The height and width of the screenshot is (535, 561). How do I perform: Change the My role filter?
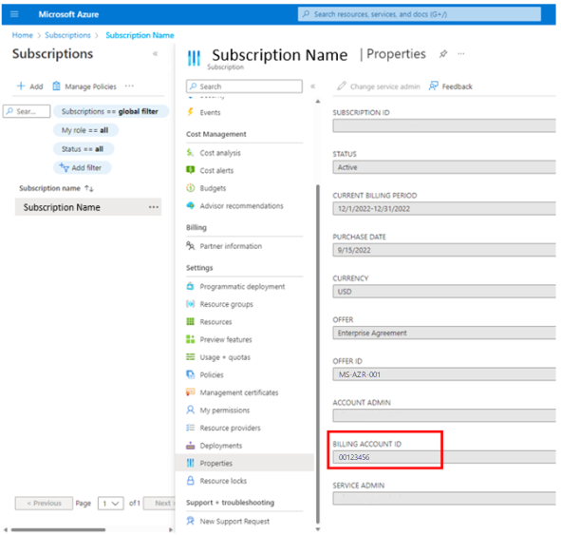click(85, 130)
